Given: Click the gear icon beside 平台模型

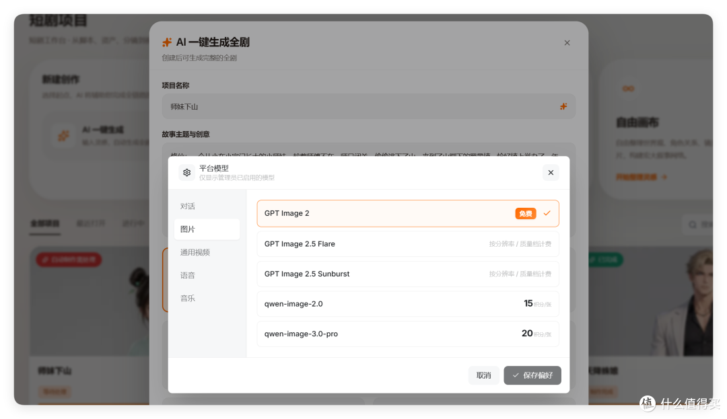Looking at the screenshot, I should tap(187, 173).
